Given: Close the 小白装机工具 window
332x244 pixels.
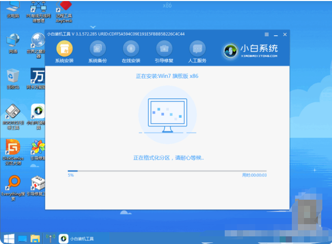Looking at the screenshot, I should click(284, 34).
